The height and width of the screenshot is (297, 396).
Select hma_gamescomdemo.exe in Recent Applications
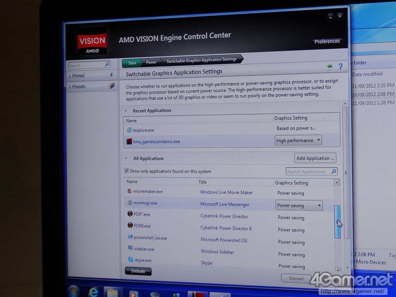[x=232, y=140]
